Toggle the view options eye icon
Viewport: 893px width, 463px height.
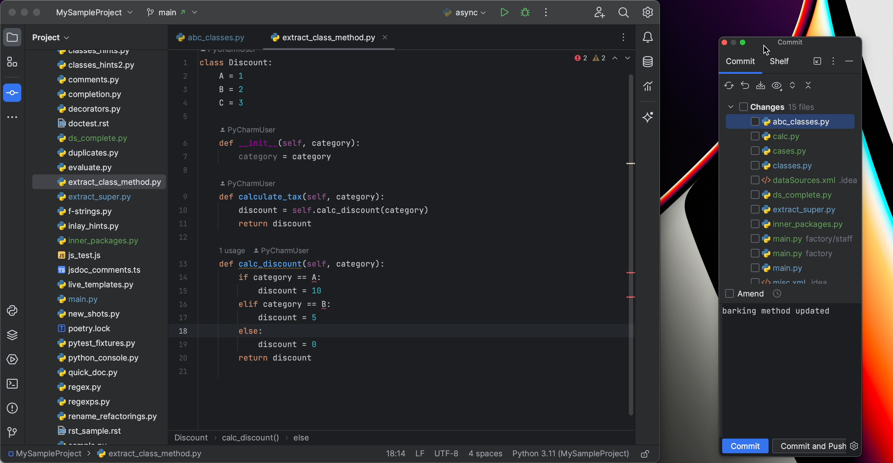click(776, 86)
